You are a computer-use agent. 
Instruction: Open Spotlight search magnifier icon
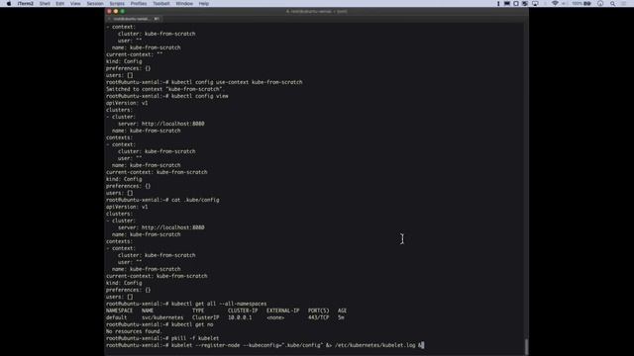point(613,4)
